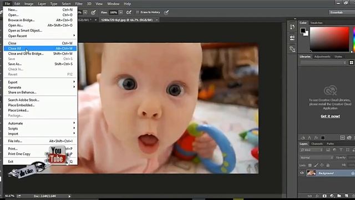The height and width of the screenshot is (200, 355).
Task: Select Place Embedded menu item
Action: coord(40,105)
